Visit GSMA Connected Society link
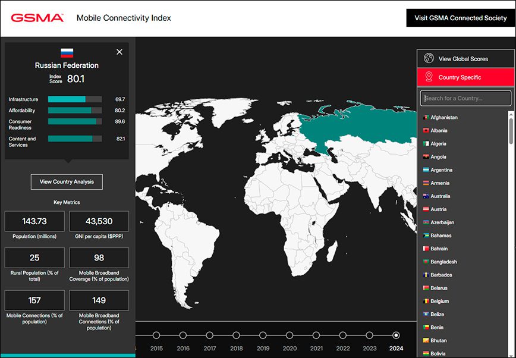This screenshot has width=516, height=358. coord(460,18)
